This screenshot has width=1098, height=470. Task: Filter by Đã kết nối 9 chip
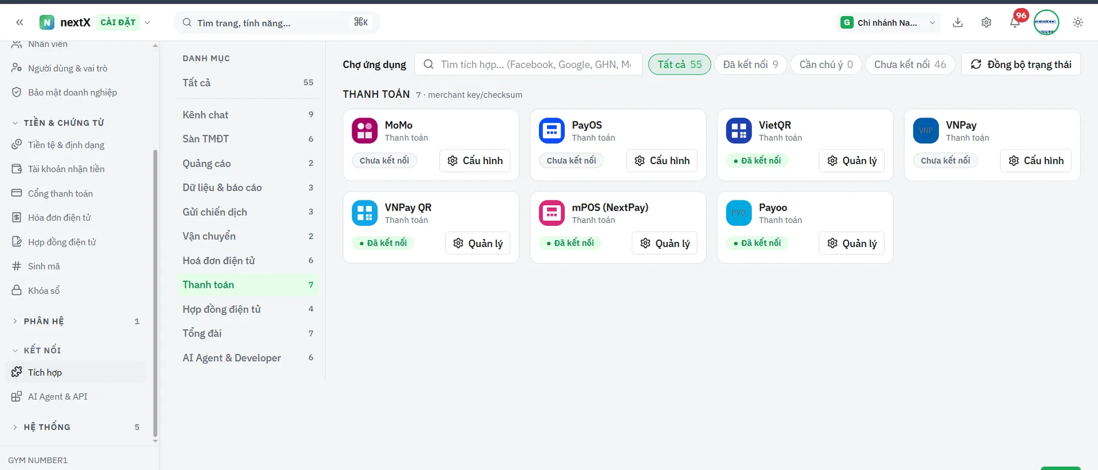750,65
